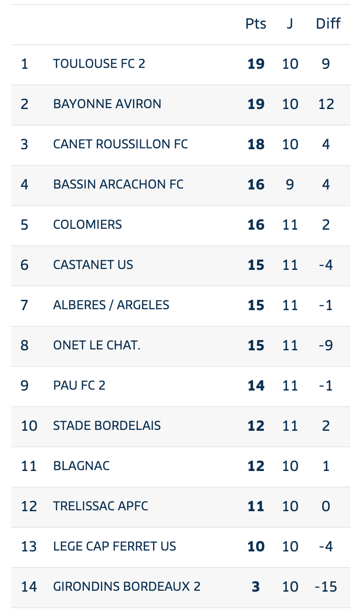Open the BLAGNAC team row
This screenshot has height=614, width=357.
click(x=180, y=467)
